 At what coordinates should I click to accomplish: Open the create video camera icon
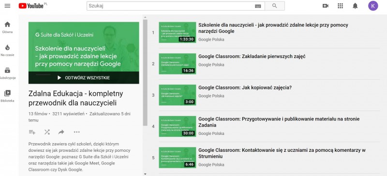326,6
